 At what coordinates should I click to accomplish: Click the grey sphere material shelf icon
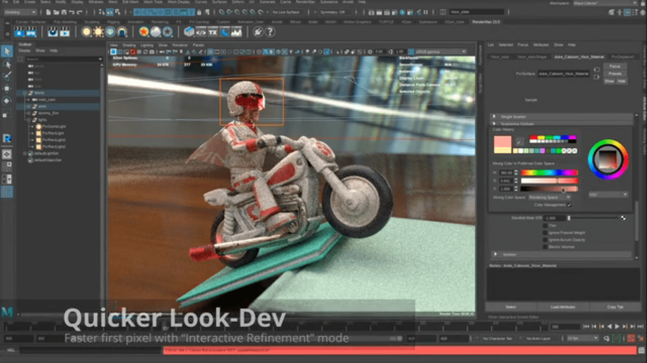(155, 32)
